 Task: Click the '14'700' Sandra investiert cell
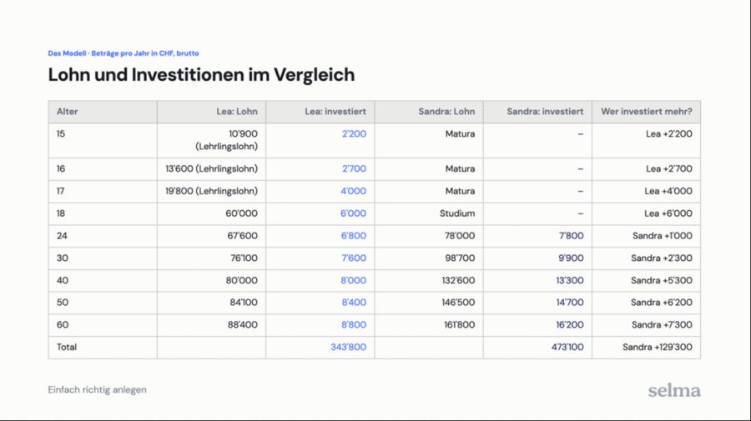point(537,303)
